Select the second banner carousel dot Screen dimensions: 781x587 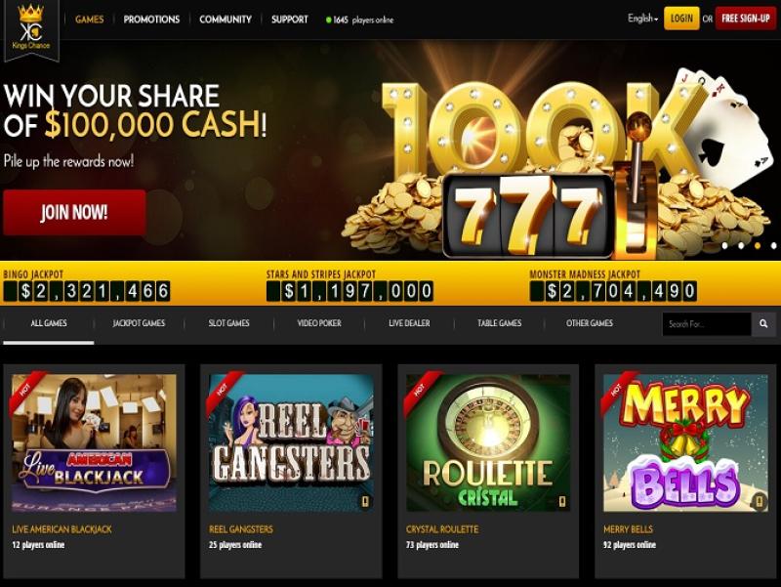tap(741, 246)
